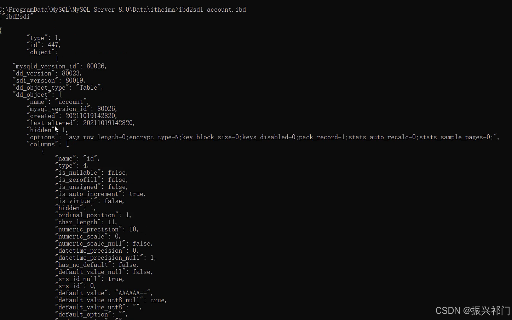Click the "dd_version": 80023 line
This screenshot has width=512, height=320.
(47, 73)
